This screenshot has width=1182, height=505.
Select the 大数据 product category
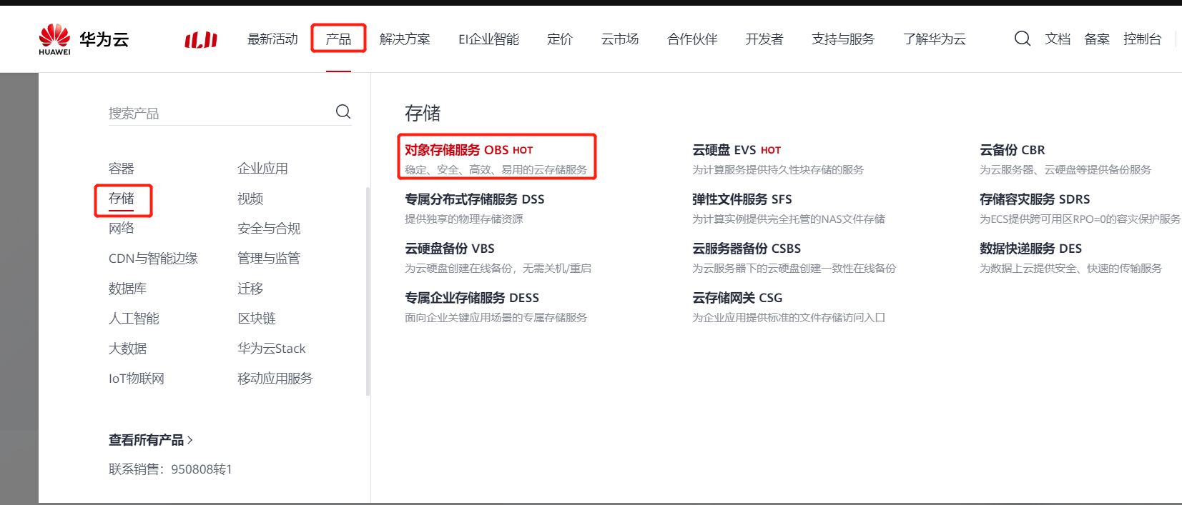click(x=127, y=349)
